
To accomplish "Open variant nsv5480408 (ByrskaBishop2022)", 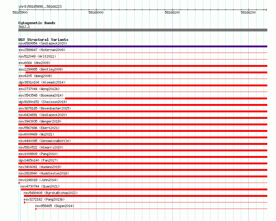I will click(x=51, y=193).
